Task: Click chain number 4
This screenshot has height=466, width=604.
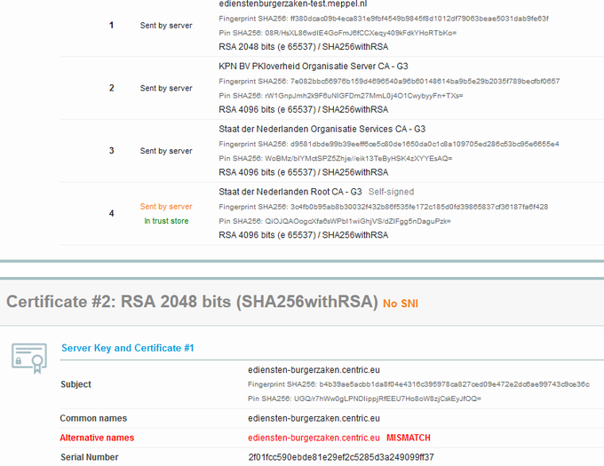Action: click(111, 213)
